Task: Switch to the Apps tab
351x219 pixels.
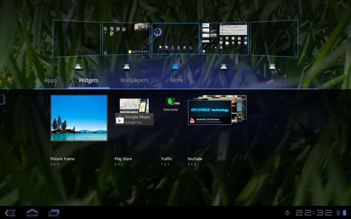Action: pos(50,80)
